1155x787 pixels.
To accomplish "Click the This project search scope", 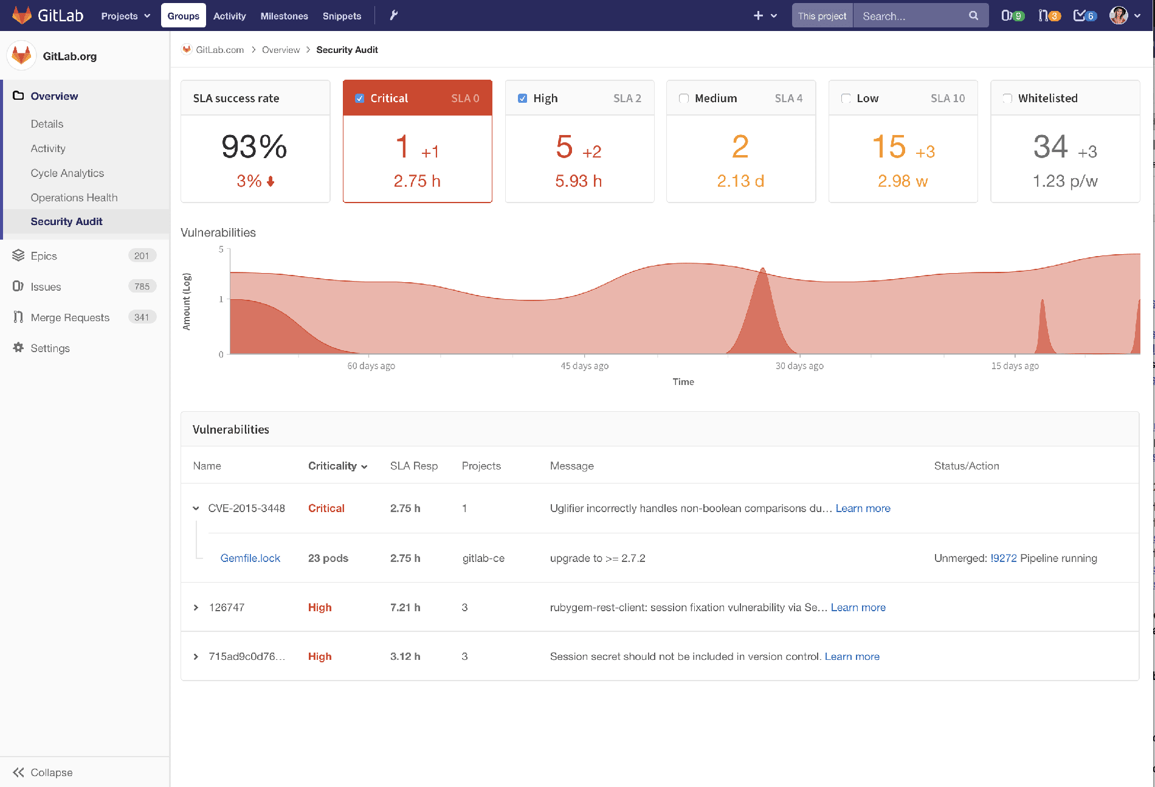I will [822, 16].
